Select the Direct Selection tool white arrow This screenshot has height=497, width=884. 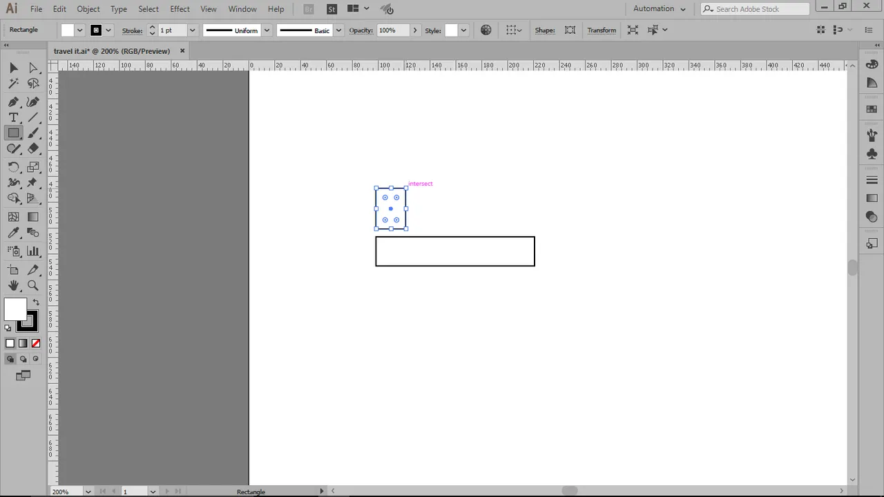[x=32, y=68]
